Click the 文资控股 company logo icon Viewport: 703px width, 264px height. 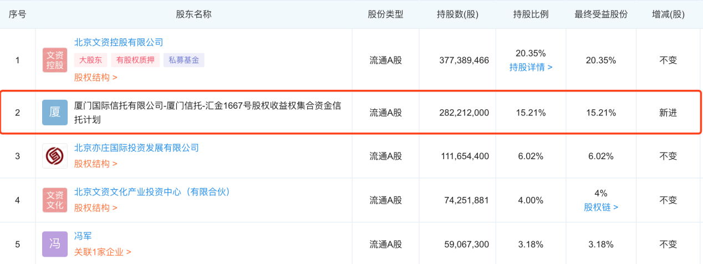tap(55, 60)
